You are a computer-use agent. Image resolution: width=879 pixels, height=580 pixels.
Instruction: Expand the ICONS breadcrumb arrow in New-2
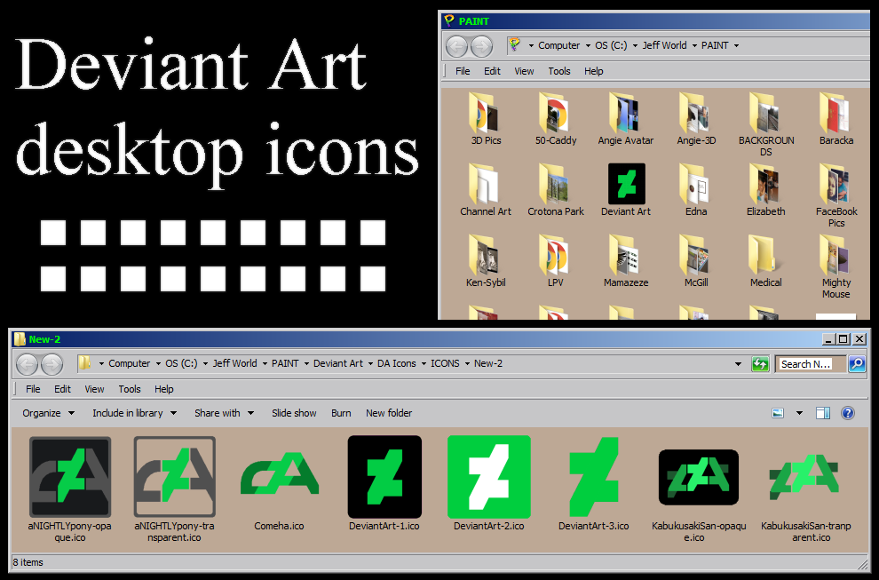(466, 364)
